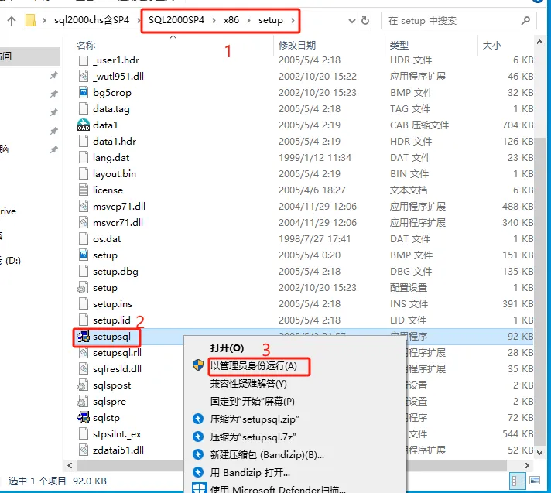Select the sqlspre settings file icon
This screenshot has height=493, width=551.
coord(84,401)
